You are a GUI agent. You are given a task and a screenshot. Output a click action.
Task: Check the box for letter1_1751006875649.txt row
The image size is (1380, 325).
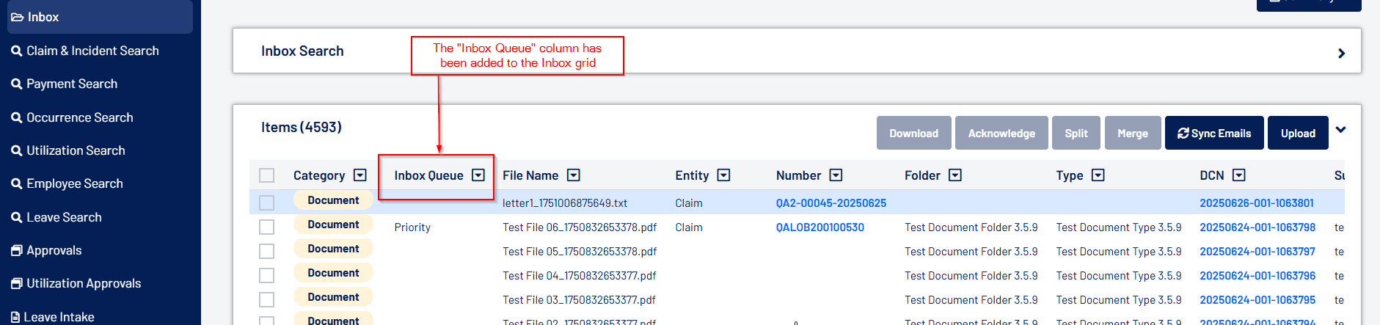point(267,202)
